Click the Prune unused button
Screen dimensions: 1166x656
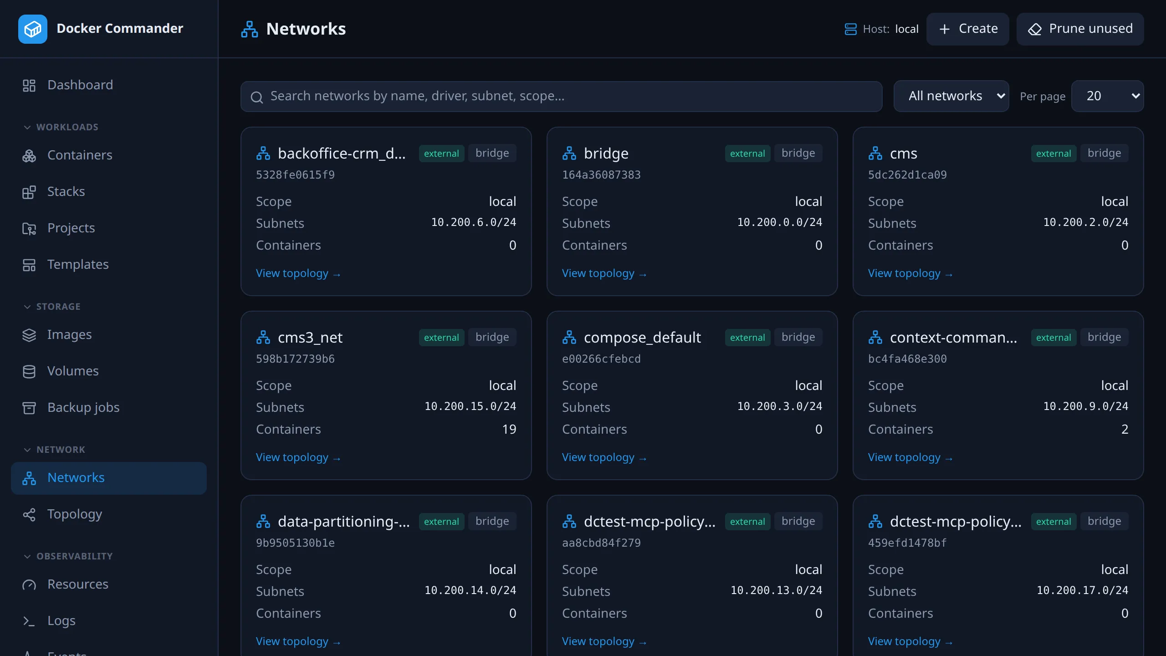click(x=1080, y=29)
